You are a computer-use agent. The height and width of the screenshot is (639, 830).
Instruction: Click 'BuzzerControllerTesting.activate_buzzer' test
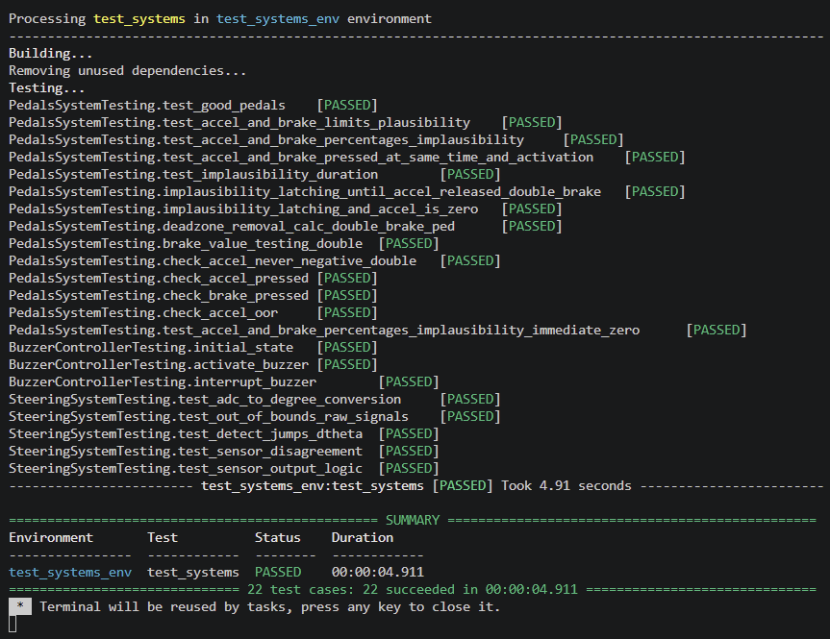point(159,365)
